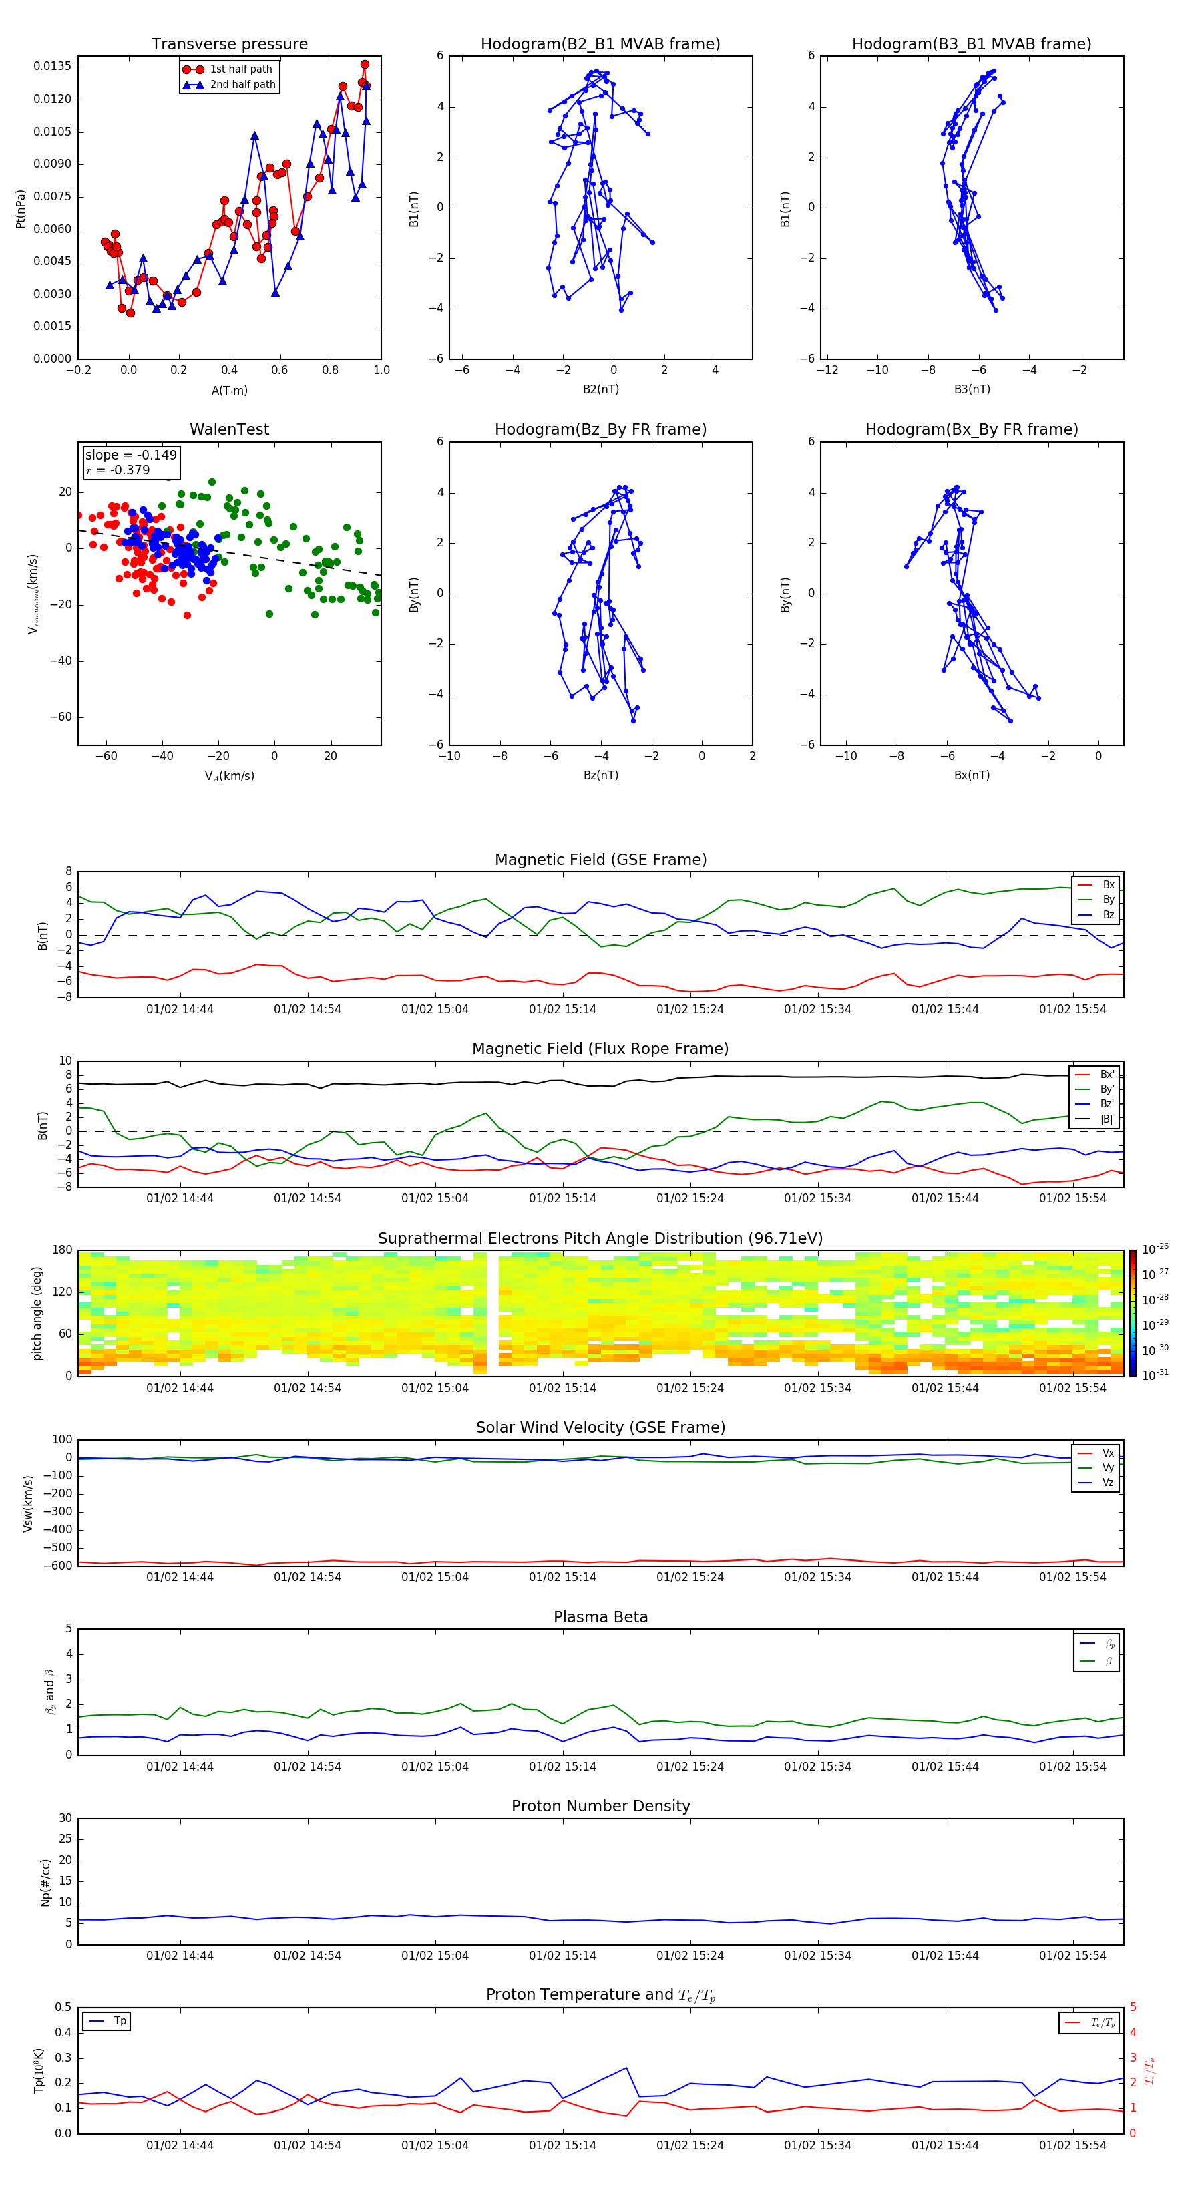Click 'Proton Temperature and Te/Tp' title

(600, 1995)
